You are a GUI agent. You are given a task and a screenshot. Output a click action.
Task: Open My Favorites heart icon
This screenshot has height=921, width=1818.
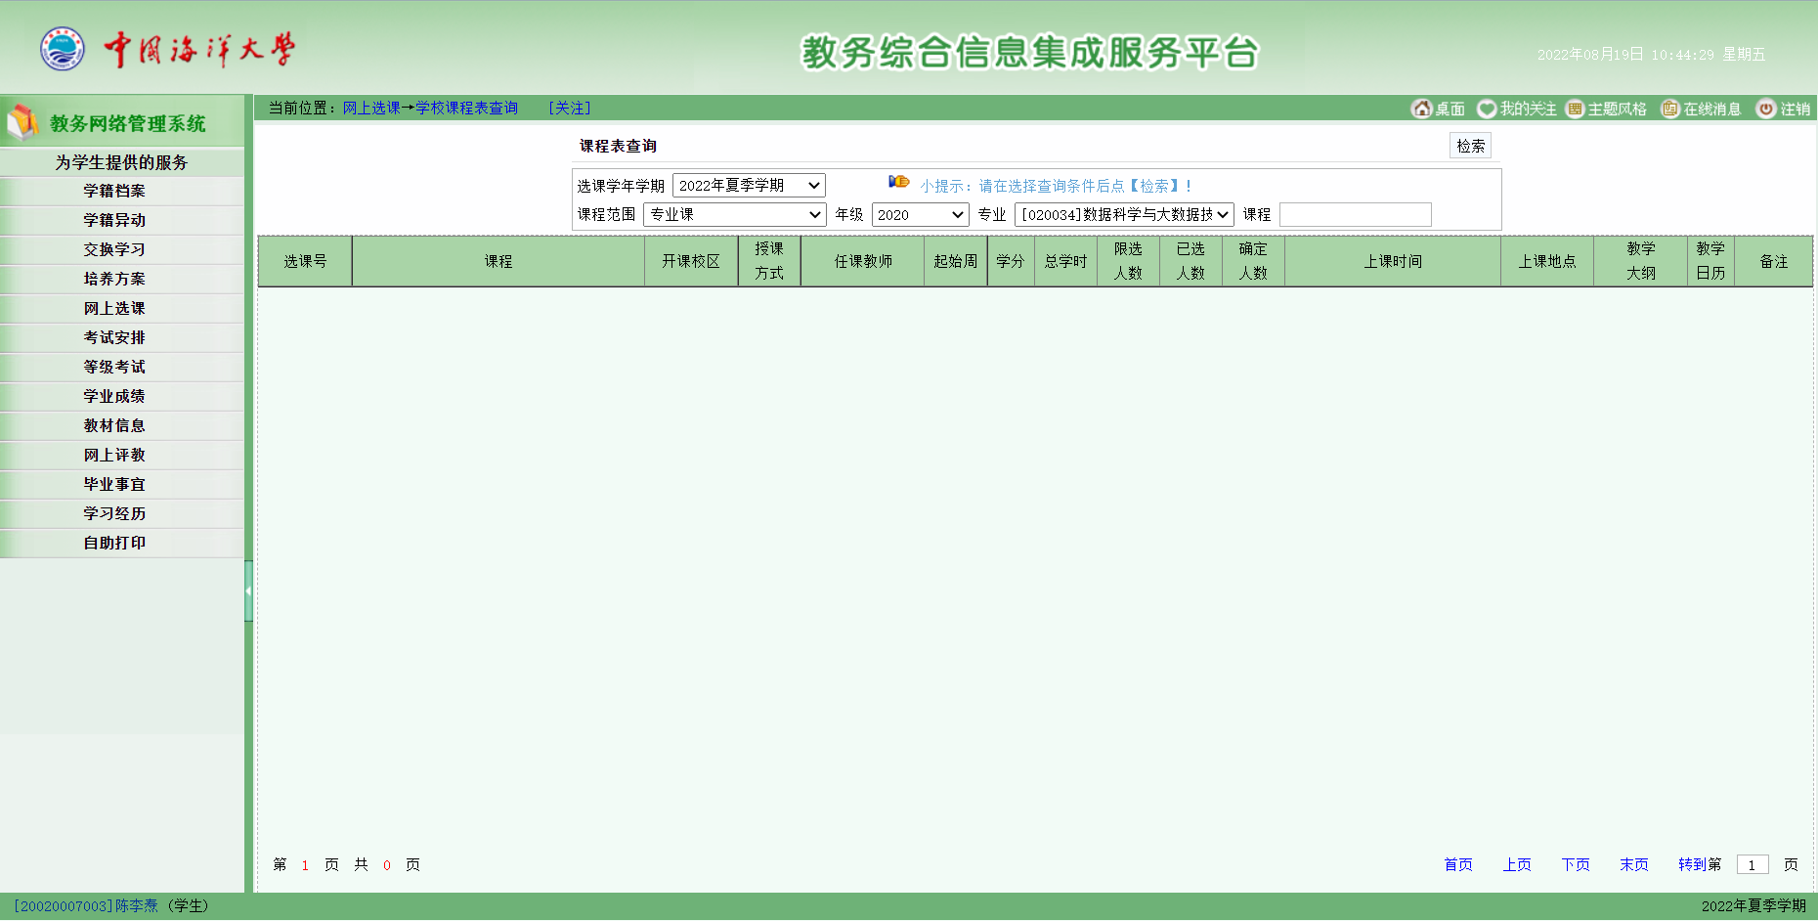point(1487,109)
